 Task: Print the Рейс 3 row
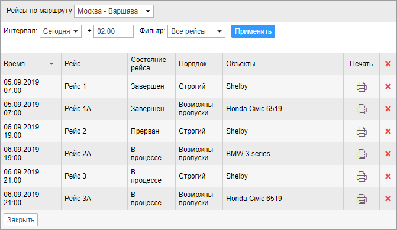(x=362, y=176)
